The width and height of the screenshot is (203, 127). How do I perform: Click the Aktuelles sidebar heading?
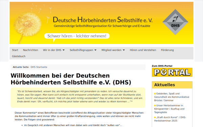pos(164,85)
